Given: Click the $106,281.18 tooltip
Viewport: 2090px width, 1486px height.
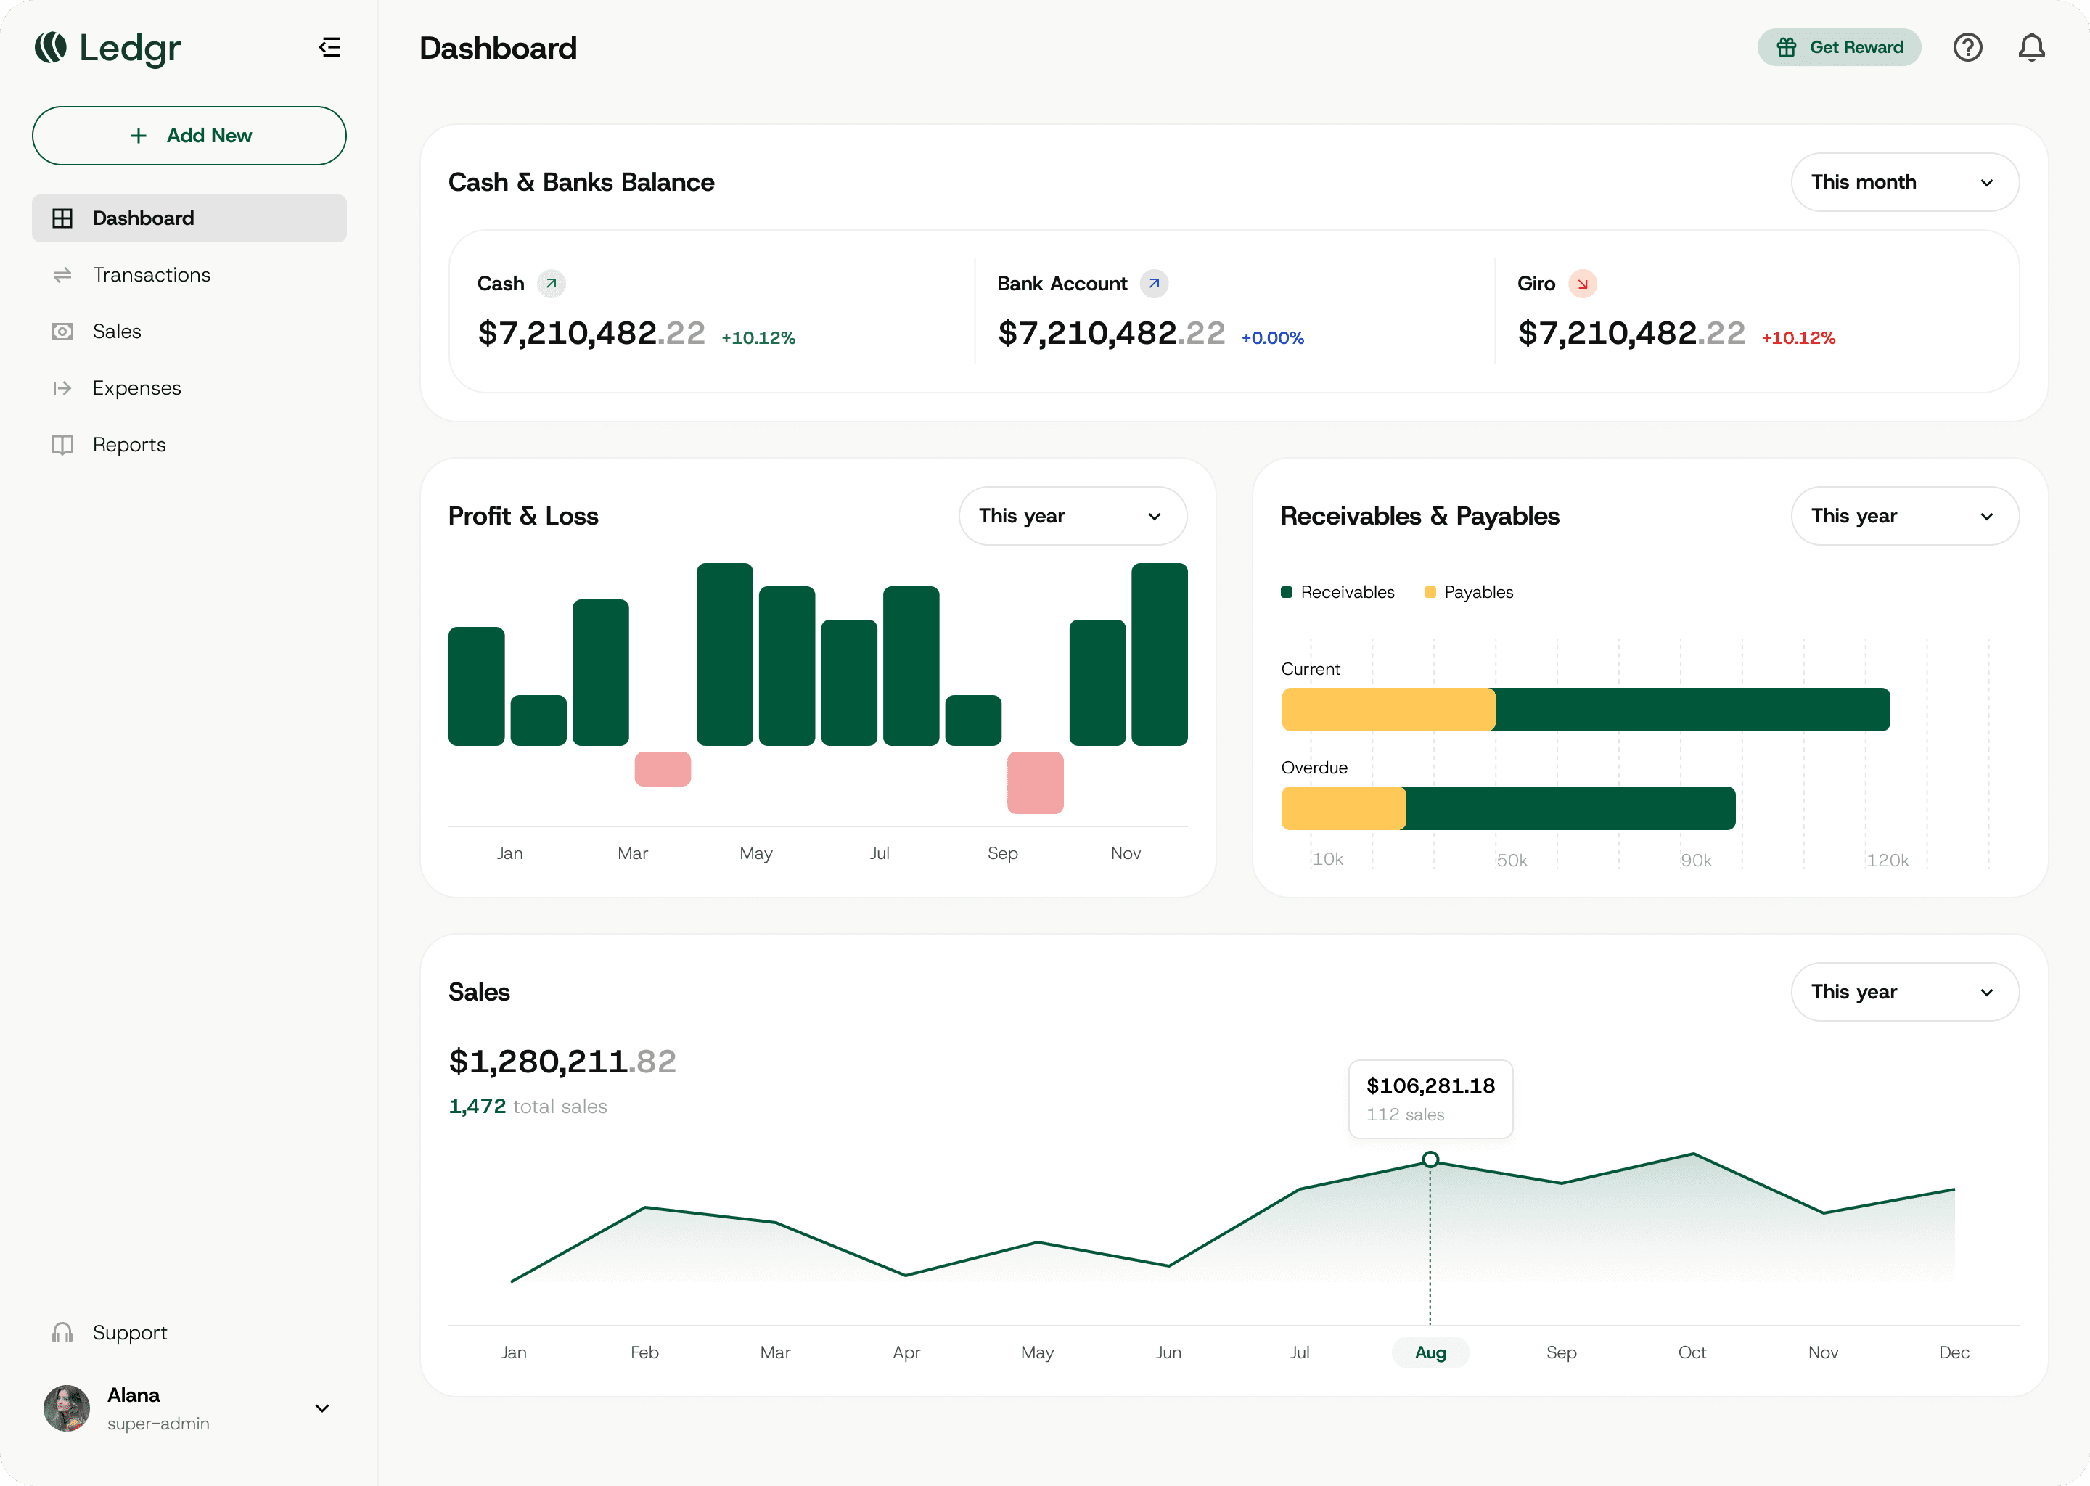Looking at the screenshot, I should click(x=1430, y=1099).
